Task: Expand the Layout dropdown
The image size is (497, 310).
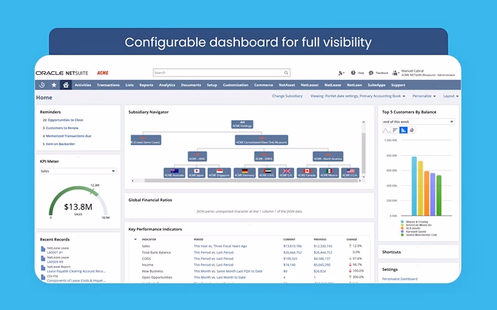Action: point(451,96)
